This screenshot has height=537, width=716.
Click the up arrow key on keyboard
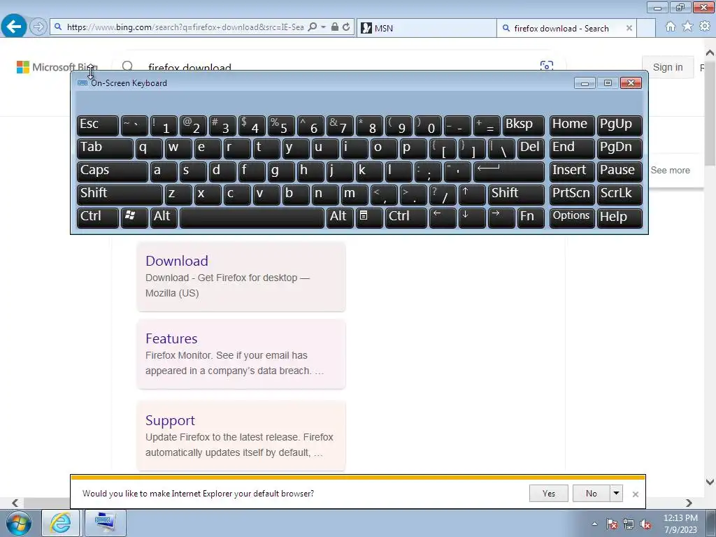coord(472,194)
